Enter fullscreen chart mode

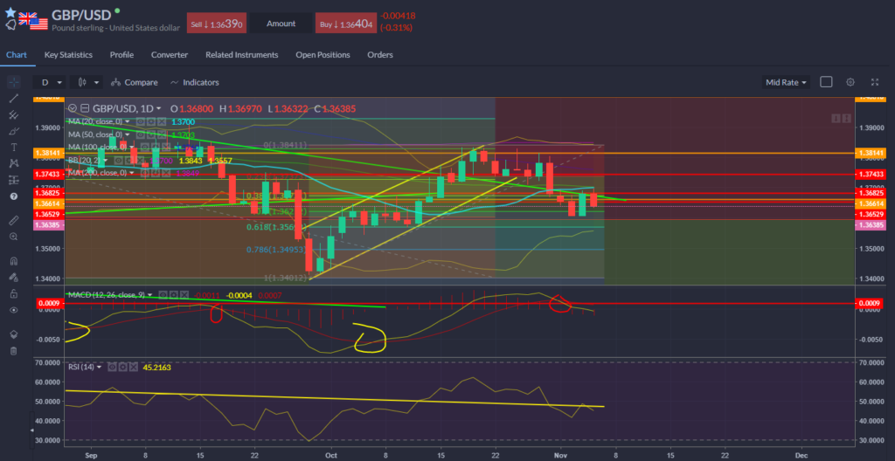875,82
